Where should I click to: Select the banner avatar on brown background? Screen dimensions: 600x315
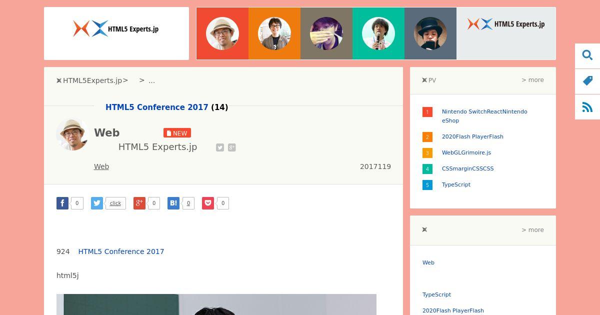tap(326, 33)
